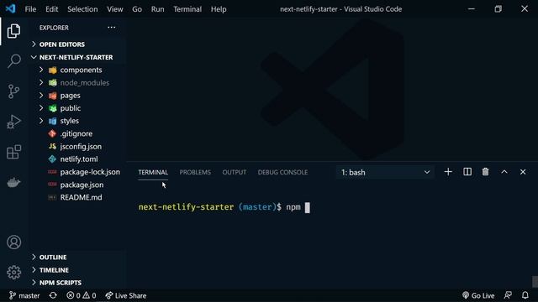Open the Explorer view in activity bar

(x=13, y=31)
